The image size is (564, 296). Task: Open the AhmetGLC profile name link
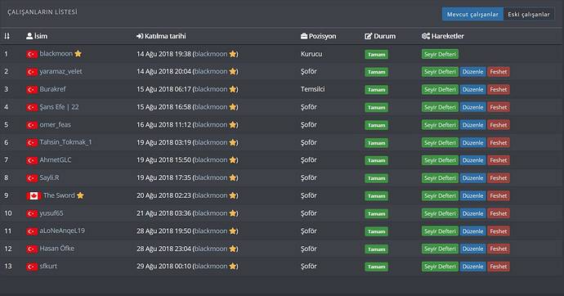(56, 159)
